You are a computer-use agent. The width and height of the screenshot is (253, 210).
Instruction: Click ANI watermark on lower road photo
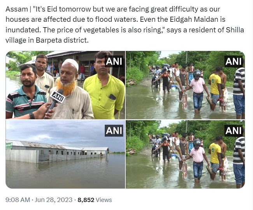tap(234, 131)
